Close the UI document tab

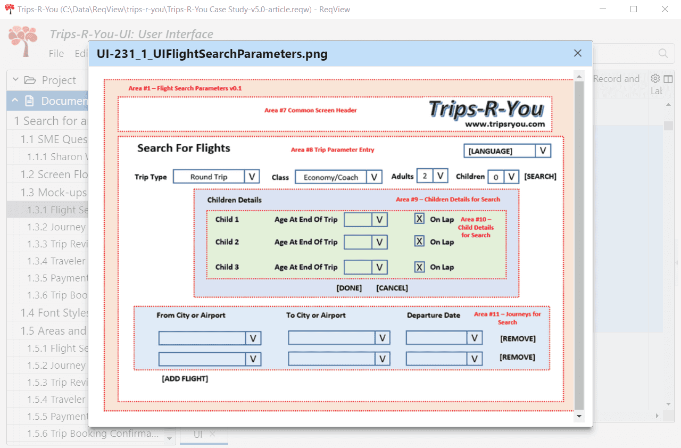pos(212,434)
